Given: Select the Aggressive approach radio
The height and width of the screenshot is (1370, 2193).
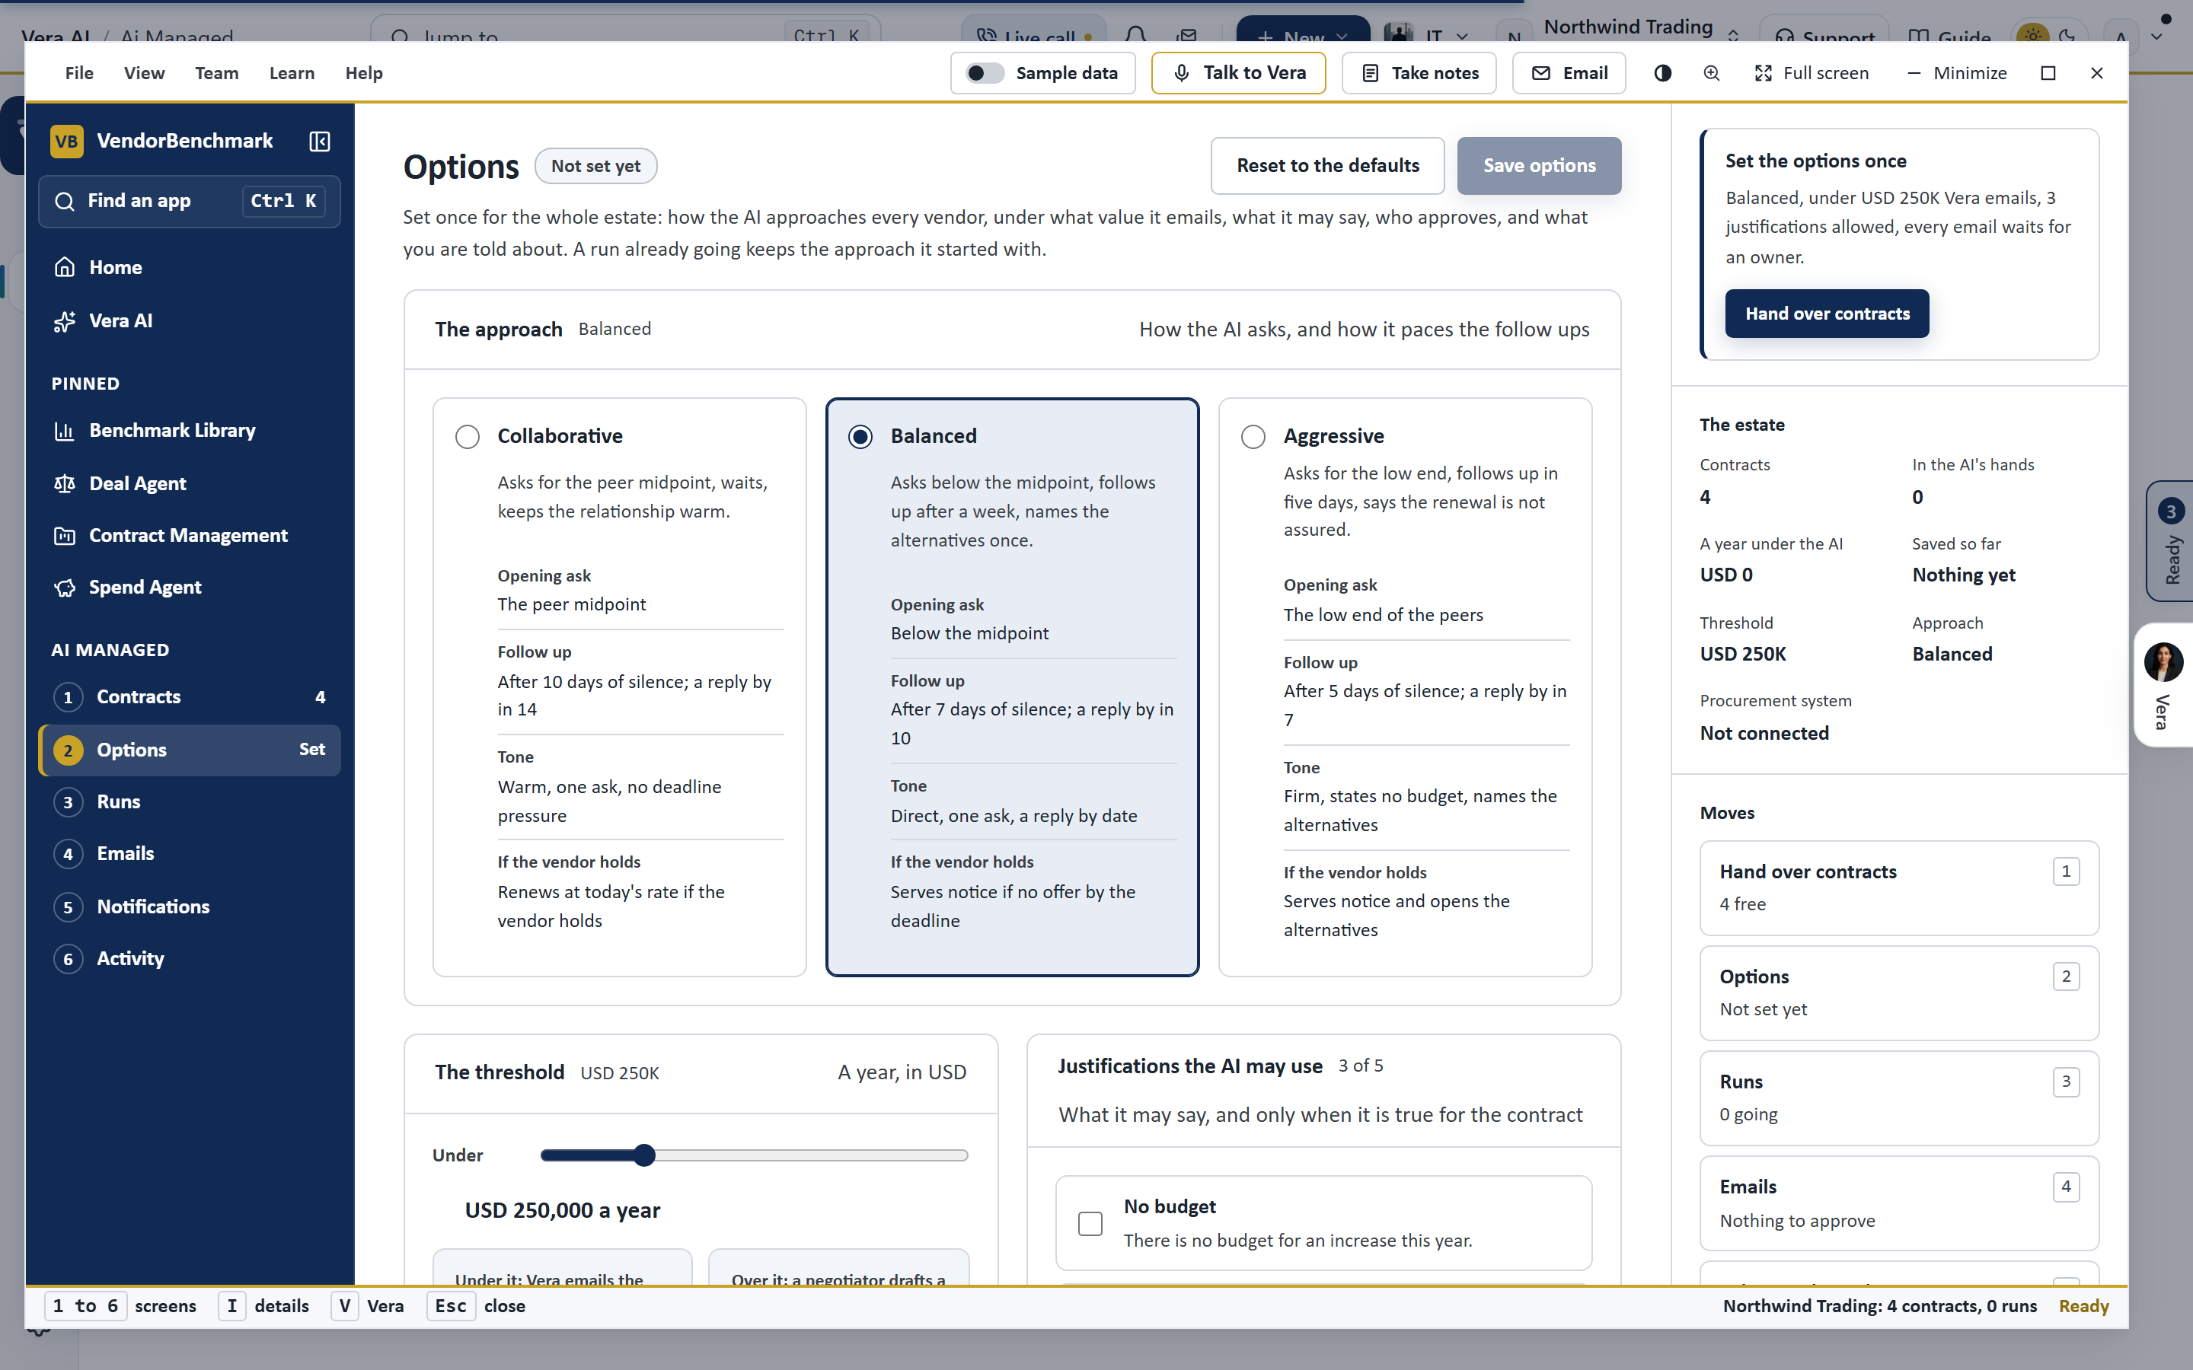Looking at the screenshot, I should [1253, 437].
